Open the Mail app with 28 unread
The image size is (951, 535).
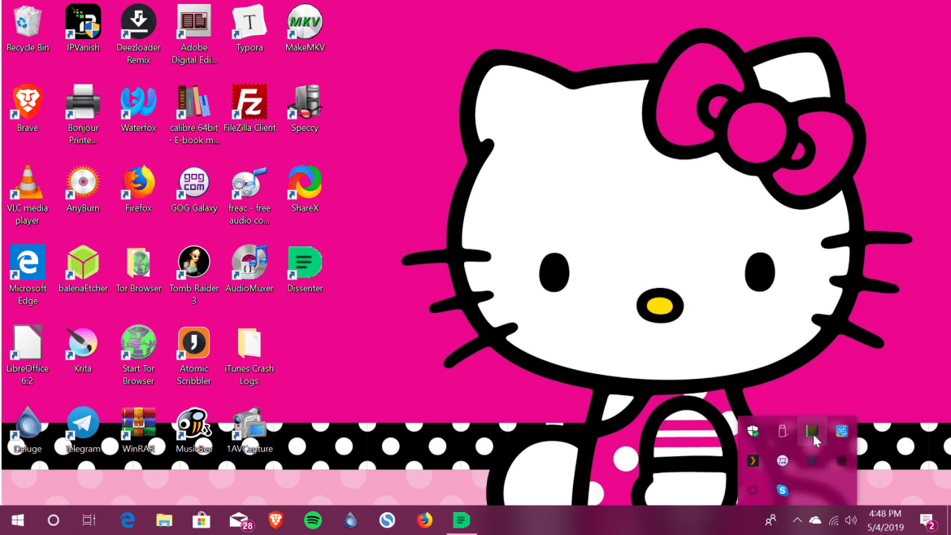pos(240,520)
